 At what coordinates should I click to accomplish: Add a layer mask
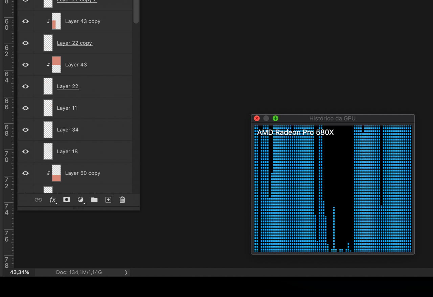click(67, 199)
